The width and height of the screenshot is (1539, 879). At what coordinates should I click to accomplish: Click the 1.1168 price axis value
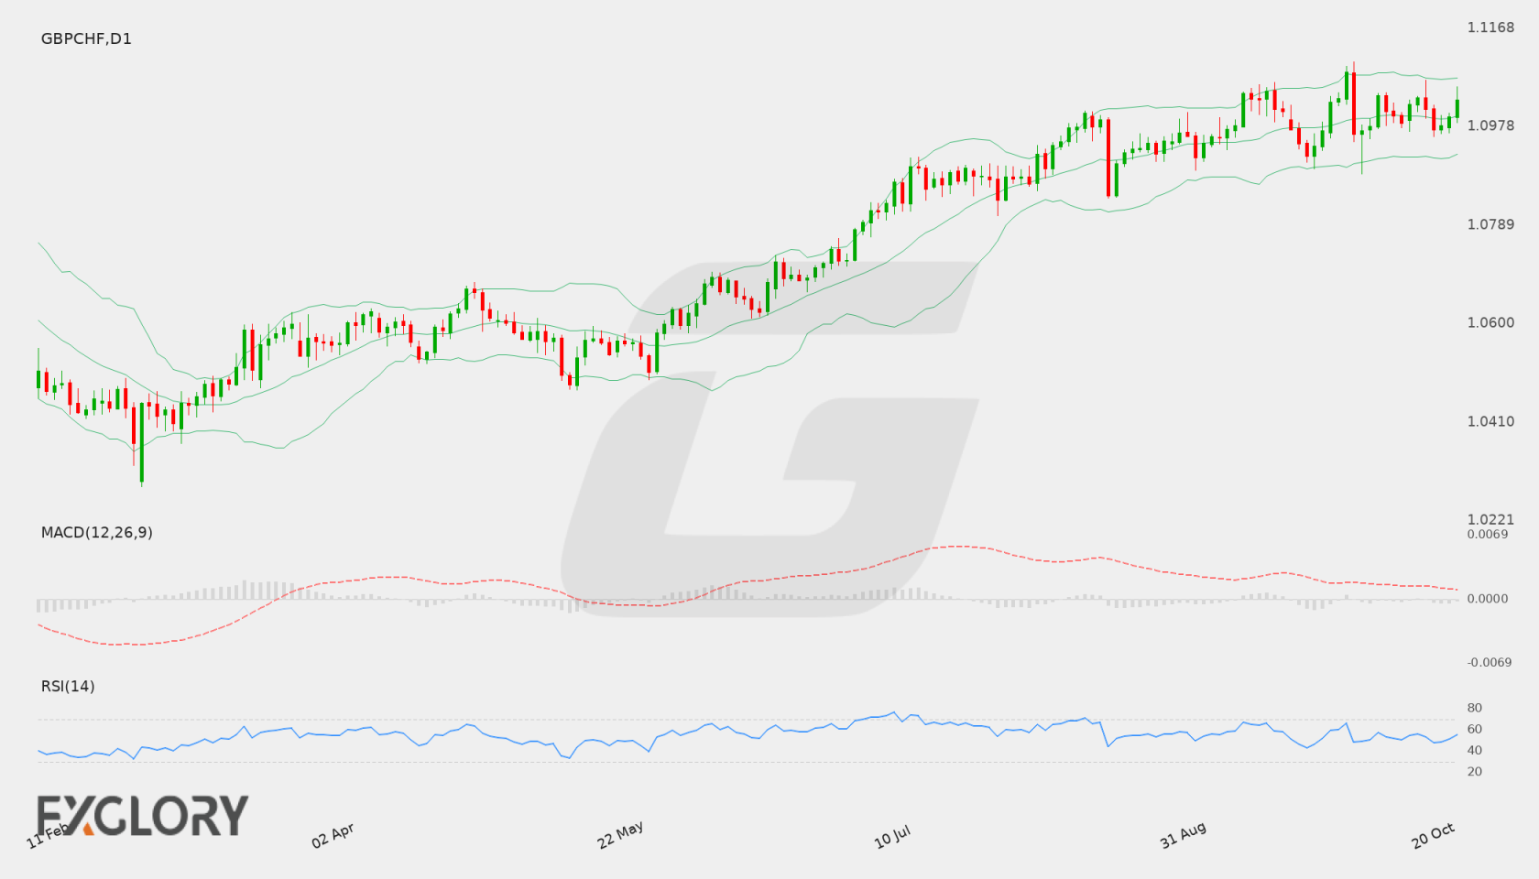(x=1490, y=27)
